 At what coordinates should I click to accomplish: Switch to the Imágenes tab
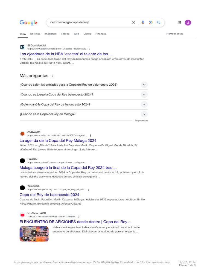click(x=50, y=34)
